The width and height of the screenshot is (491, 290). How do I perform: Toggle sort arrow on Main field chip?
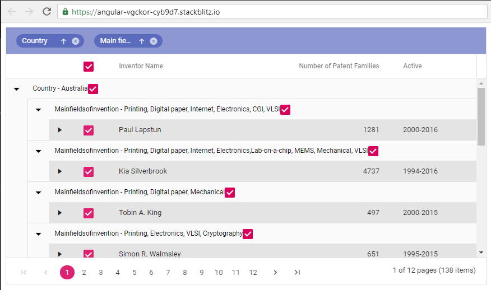142,41
